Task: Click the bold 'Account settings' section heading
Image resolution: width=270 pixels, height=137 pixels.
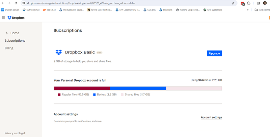Action: pyautogui.click(x=65, y=114)
